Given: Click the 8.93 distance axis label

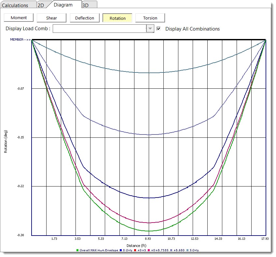Looking at the screenshot, I should pos(149,238).
